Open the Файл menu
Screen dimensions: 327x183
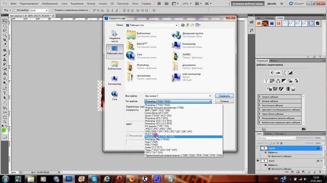click(14, 4)
